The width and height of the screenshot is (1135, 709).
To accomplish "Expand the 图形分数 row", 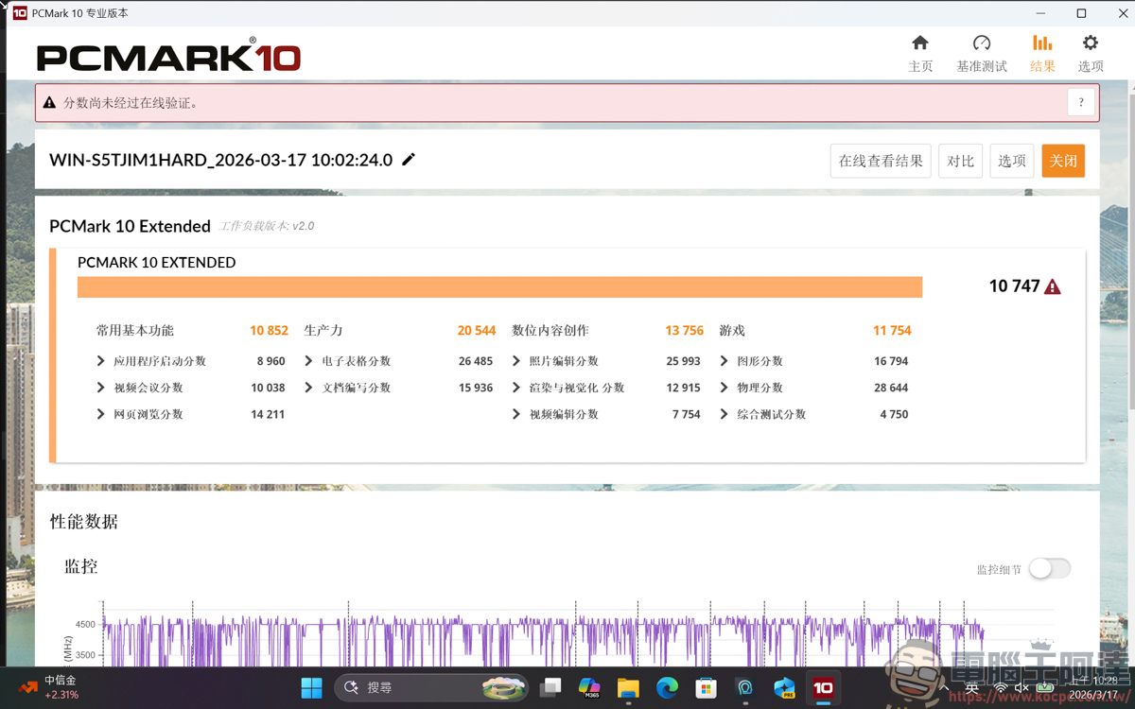I will 725,361.
